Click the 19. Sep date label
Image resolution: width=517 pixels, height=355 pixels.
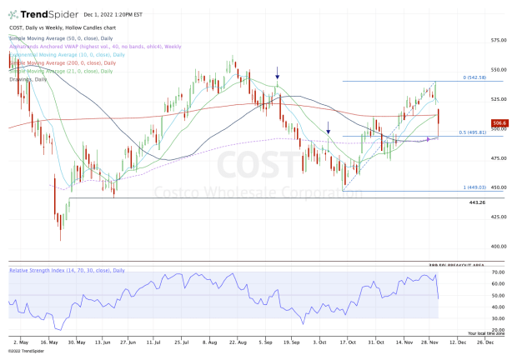click(291, 342)
